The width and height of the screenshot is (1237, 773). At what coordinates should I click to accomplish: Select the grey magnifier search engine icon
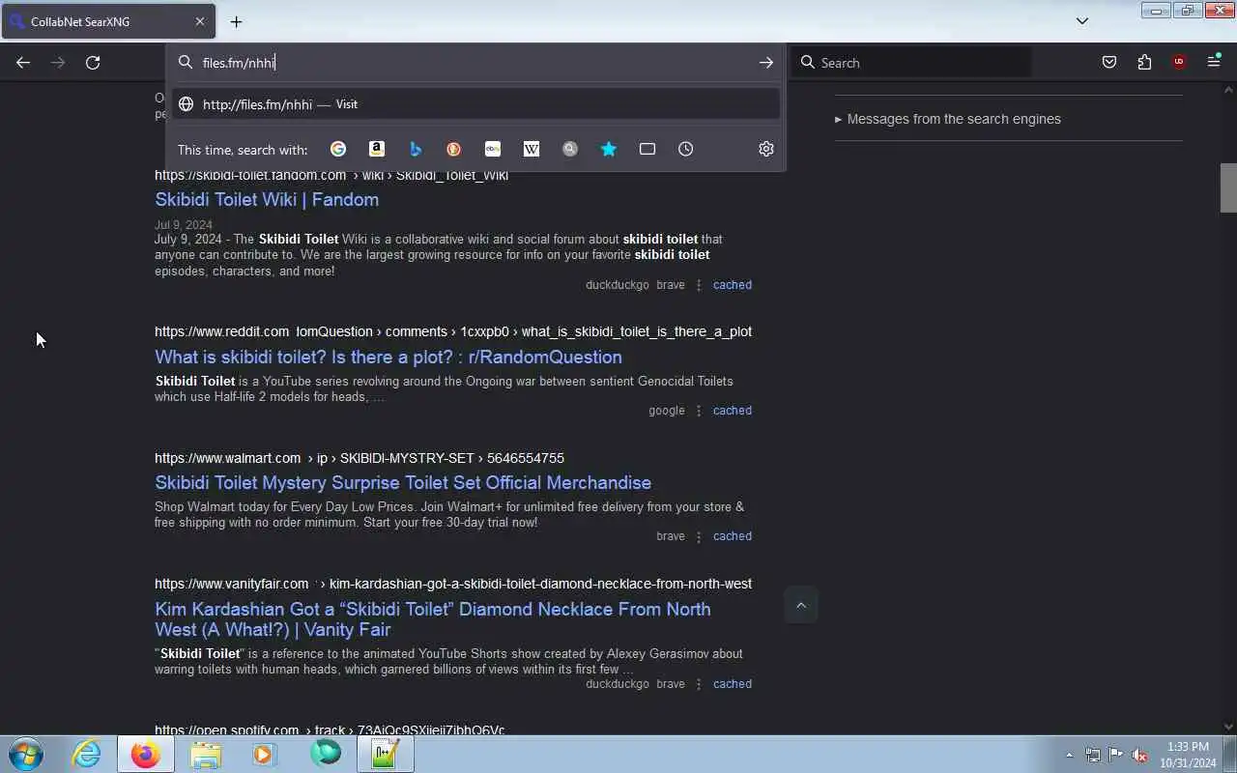pos(570,149)
